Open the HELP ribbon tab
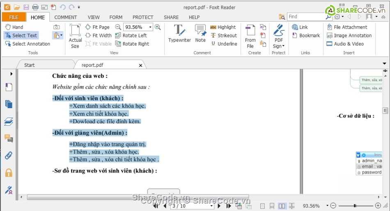The width and height of the screenshot is (390, 211). click(194, 17)
